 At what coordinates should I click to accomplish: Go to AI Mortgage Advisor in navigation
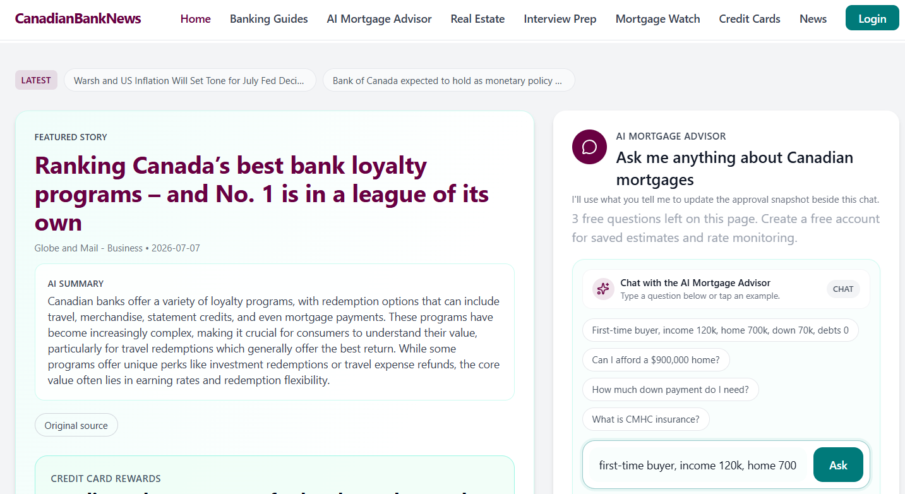380,19
